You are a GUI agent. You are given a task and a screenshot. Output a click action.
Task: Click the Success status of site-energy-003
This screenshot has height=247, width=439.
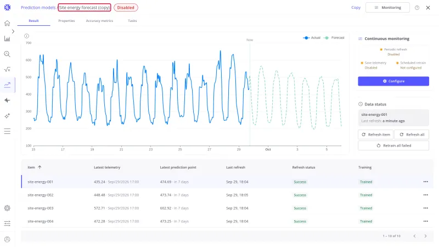300,208
